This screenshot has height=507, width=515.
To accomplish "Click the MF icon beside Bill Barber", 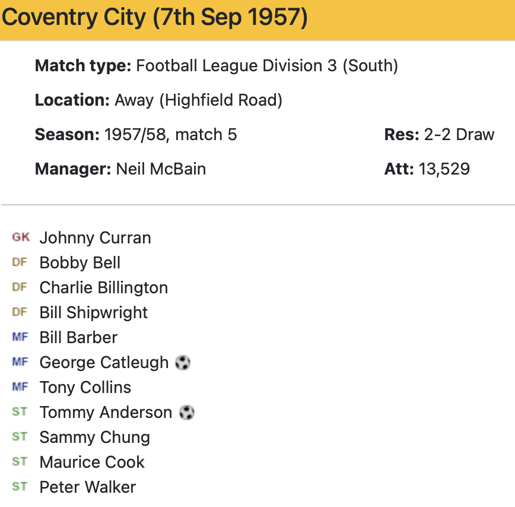I will 20,337.
